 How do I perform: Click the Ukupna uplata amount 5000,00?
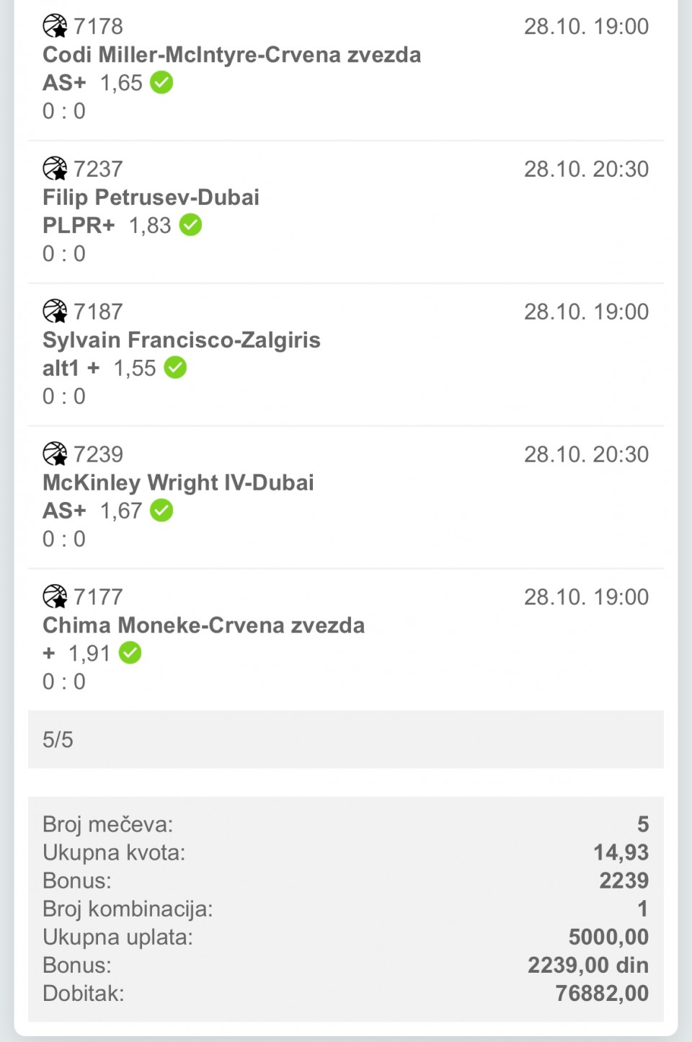(608, 937)
